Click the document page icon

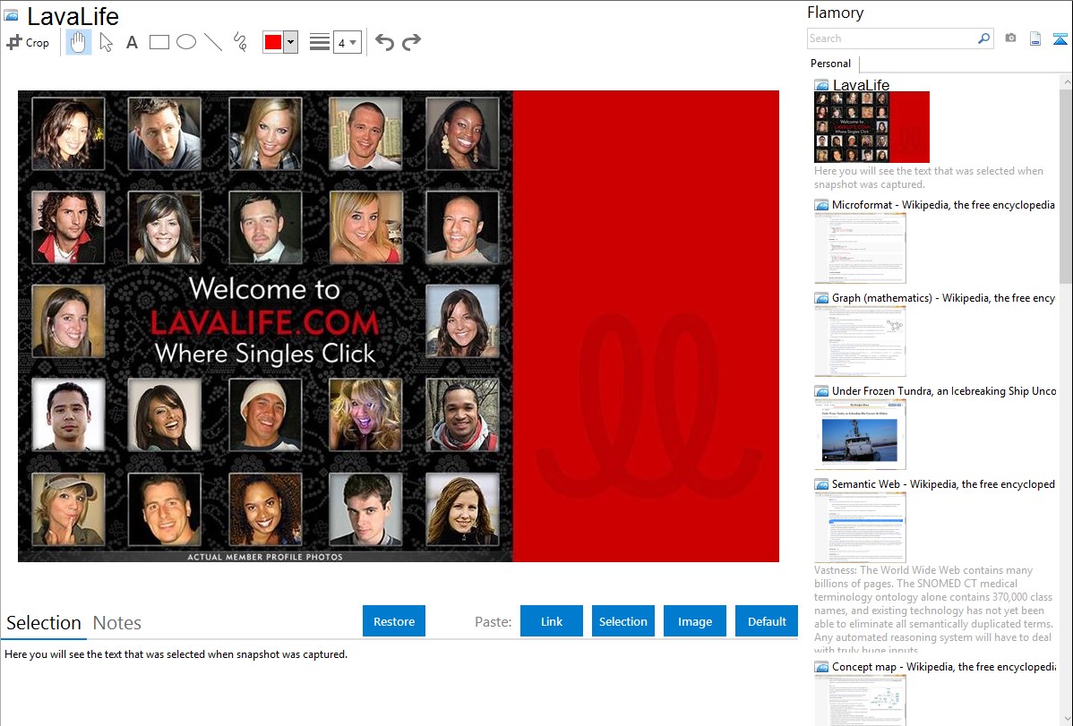(x=1035, y=38)
